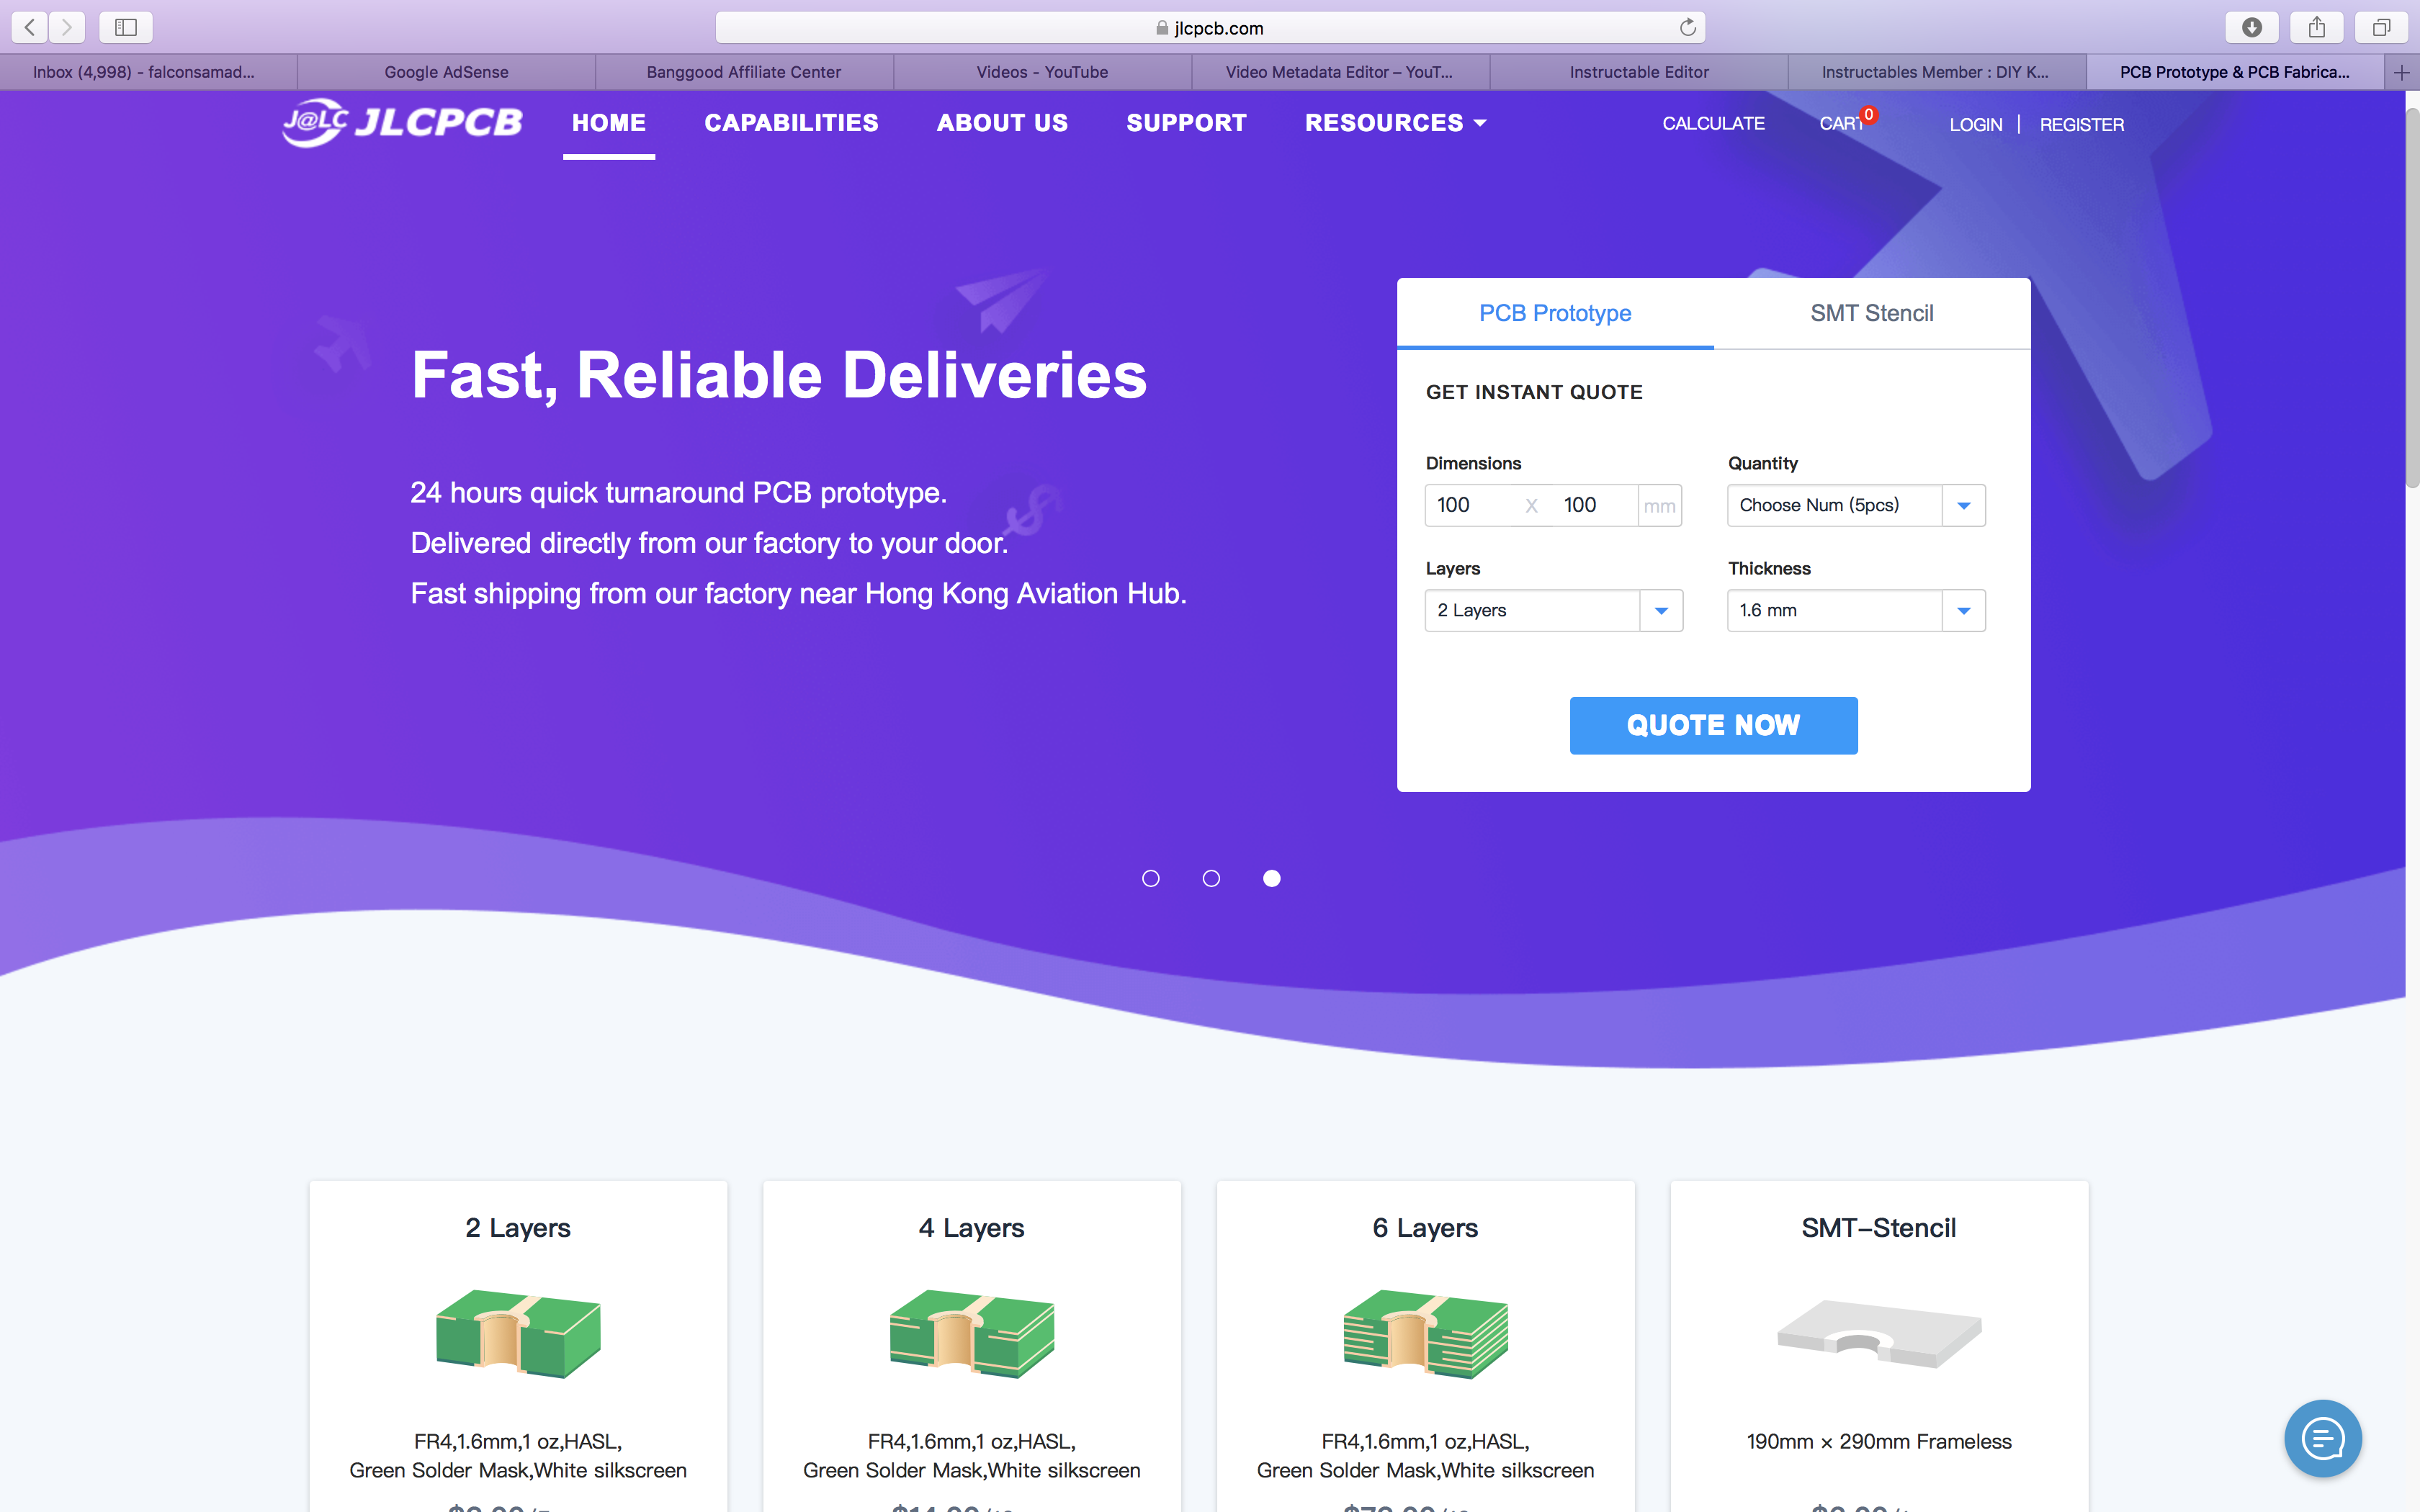Open the CALCULATE link
The width and height of the screenshot is (2420, 1512).
click(x=1713, y=124)
